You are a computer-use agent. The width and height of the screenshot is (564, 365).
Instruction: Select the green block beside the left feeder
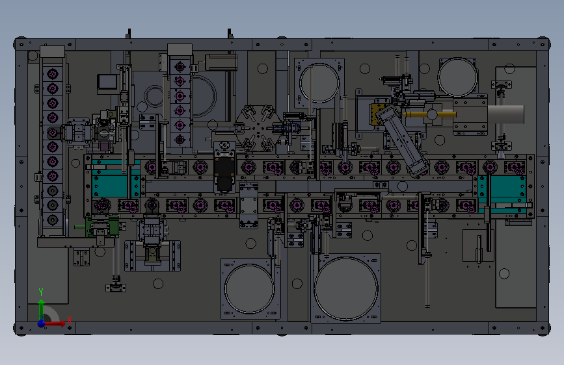pos(103,227)
